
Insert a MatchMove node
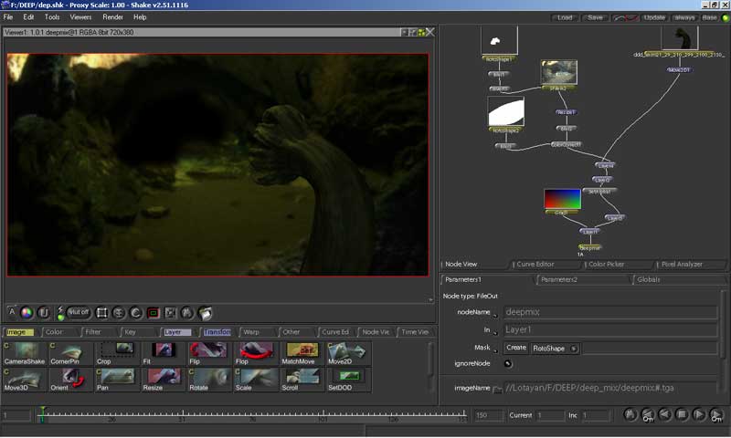tap(302, 354)
